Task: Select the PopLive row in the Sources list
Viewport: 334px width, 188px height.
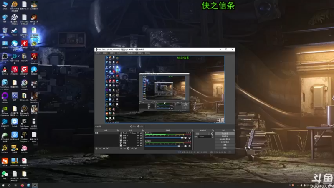Action: coord(131,133)
